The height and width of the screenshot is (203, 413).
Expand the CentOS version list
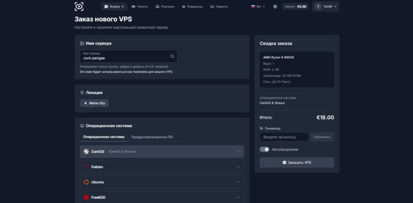pos(162,152)
